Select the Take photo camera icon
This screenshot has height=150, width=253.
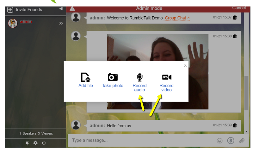113,77
